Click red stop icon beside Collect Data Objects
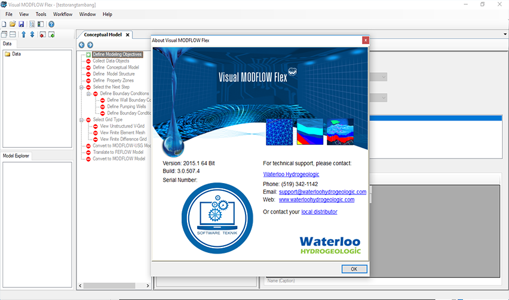Screen dimensions: 509x300 coord(88,61)
